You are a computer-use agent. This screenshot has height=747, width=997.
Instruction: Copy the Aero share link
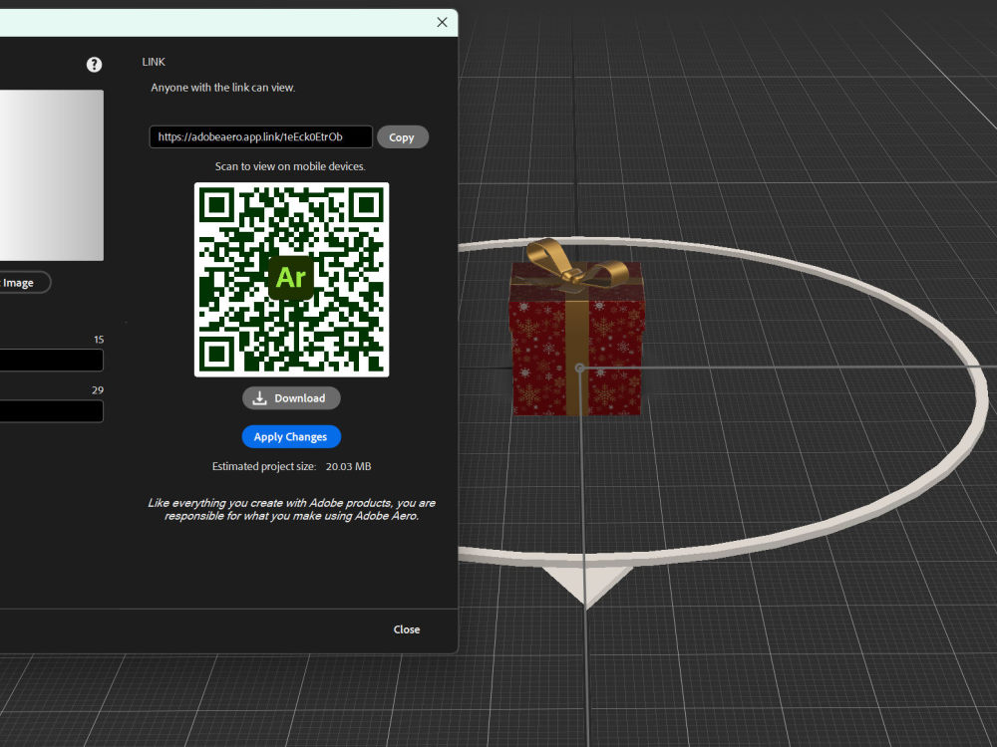[403, 137]
